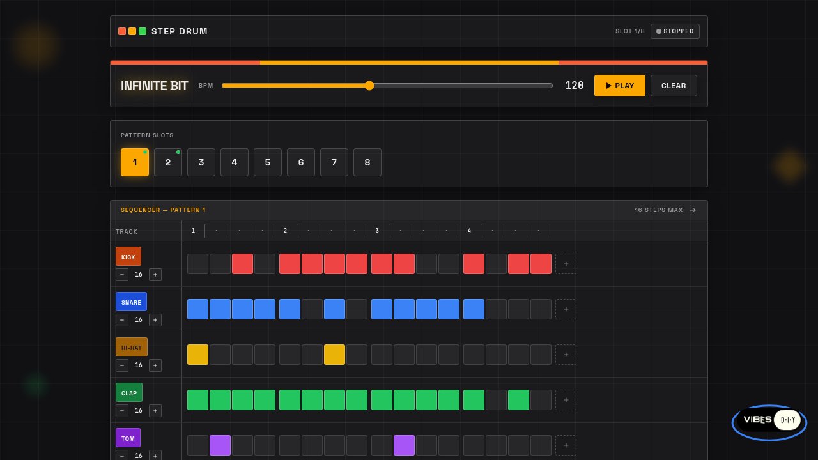Start playback with the Play button
This screenshot has width=818, height=460.
pos(620,86)
